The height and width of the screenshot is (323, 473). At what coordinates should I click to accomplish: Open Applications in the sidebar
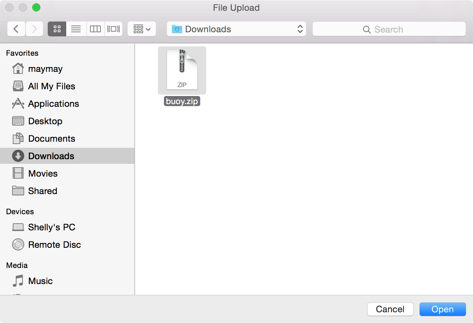[67, 104]
